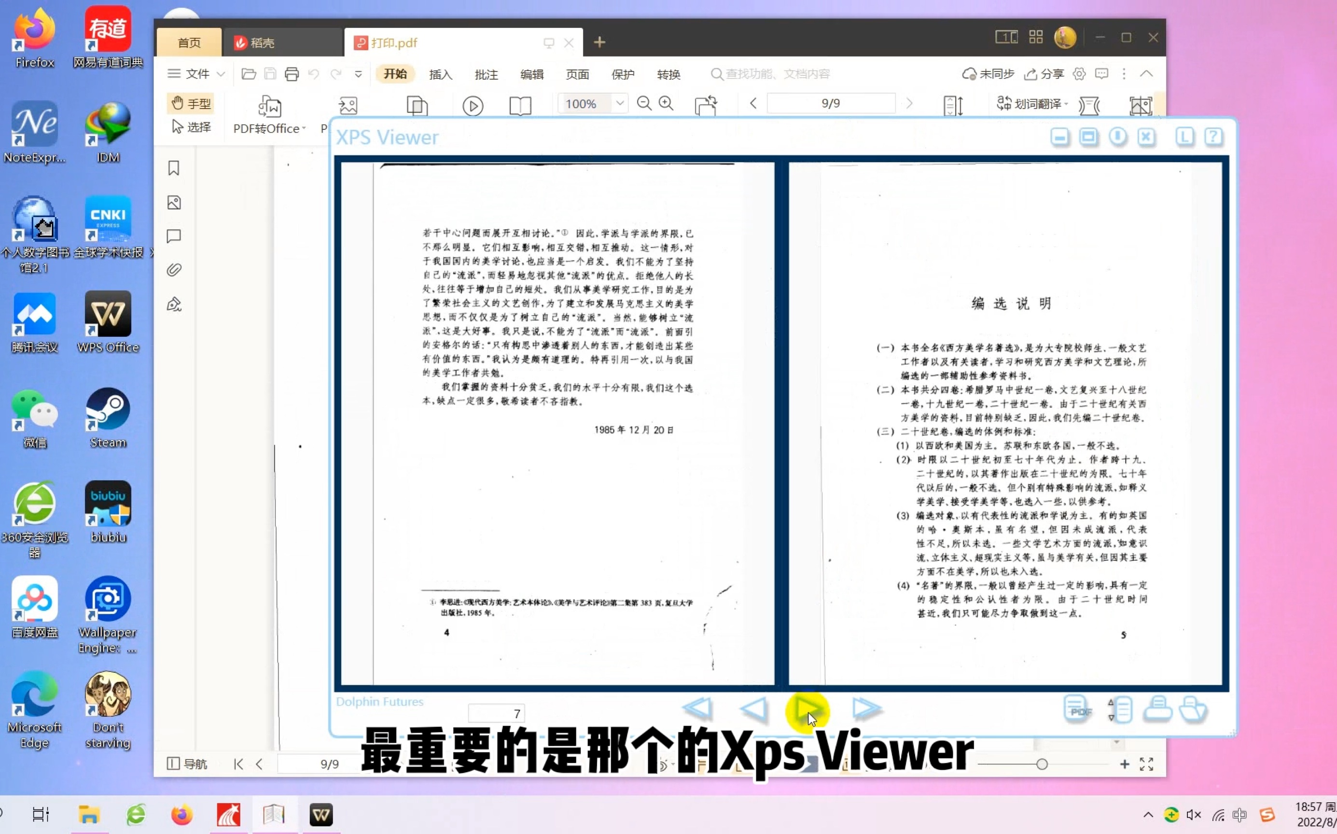Open the 首页 tab
1337x834 pixels.
(x=189, y=42)
